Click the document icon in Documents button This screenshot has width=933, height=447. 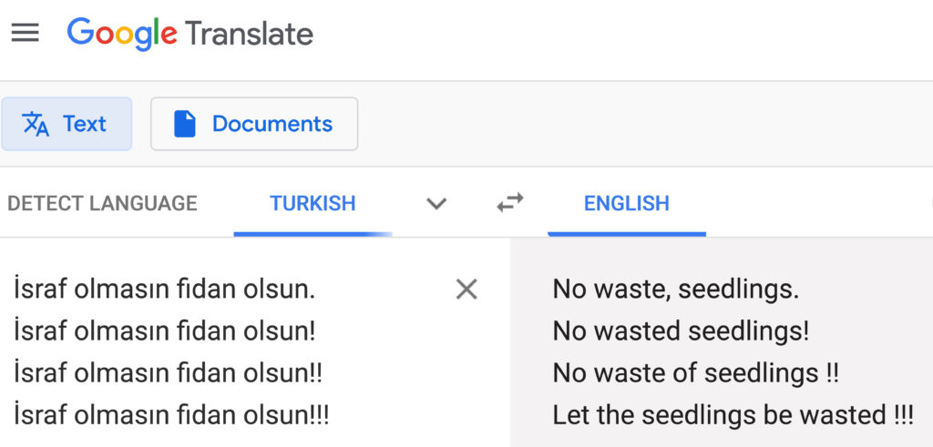click(x=184, y=124)
